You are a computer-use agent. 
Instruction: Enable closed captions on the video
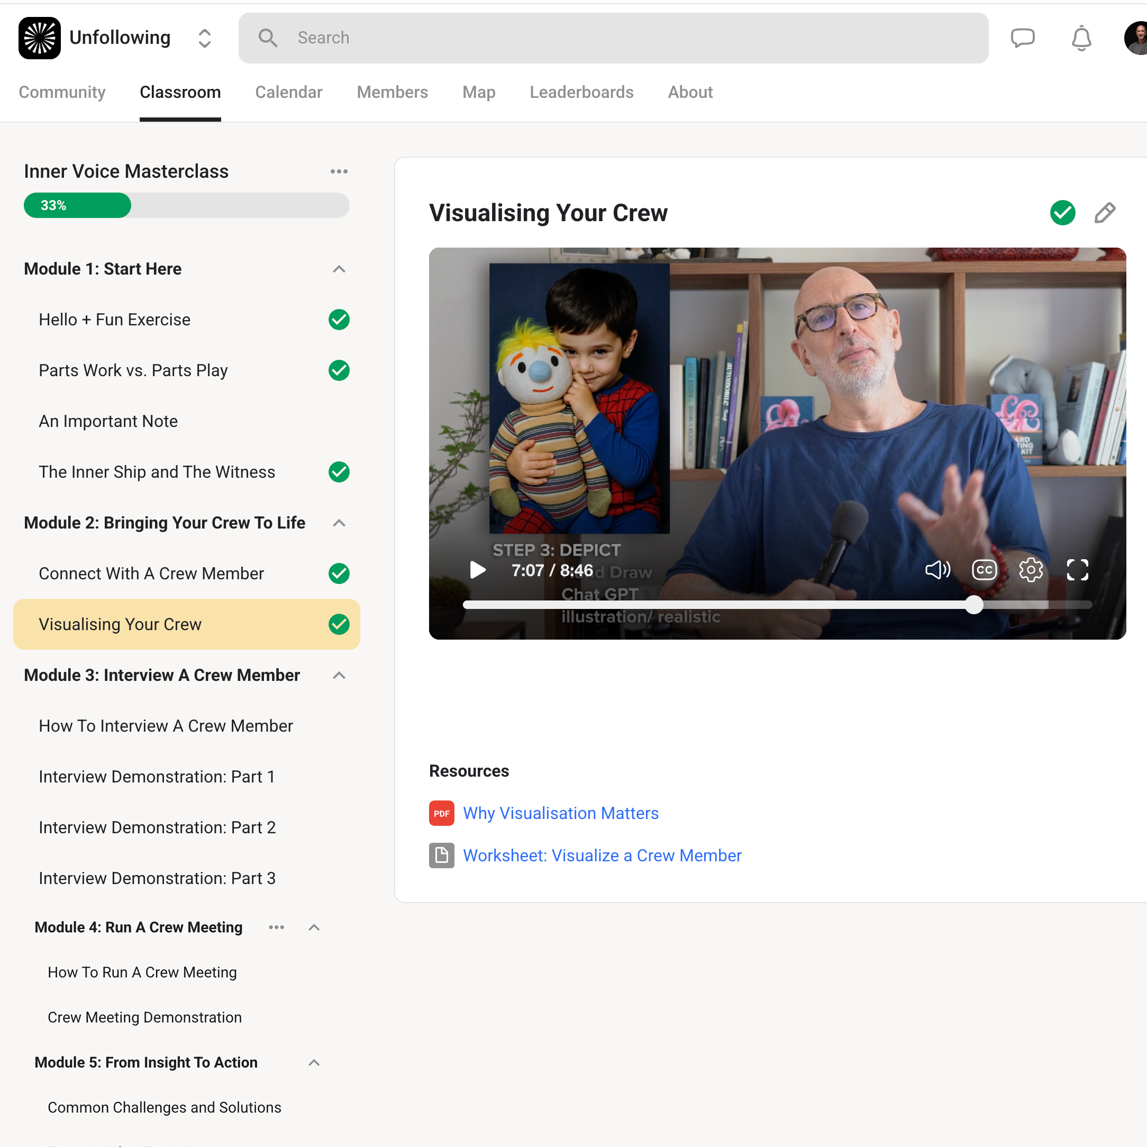pos(984,569)
